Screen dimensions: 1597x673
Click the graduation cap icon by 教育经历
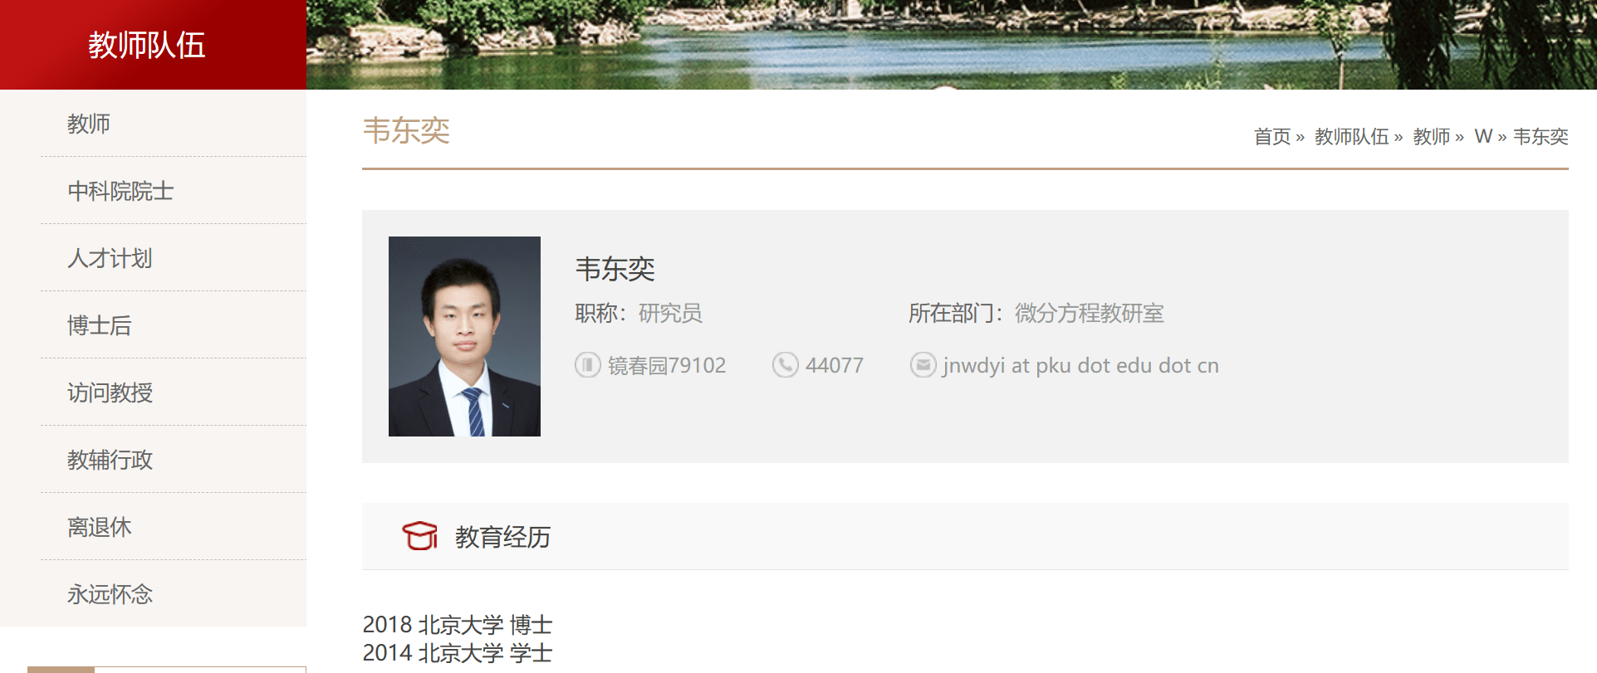(420, 536)
